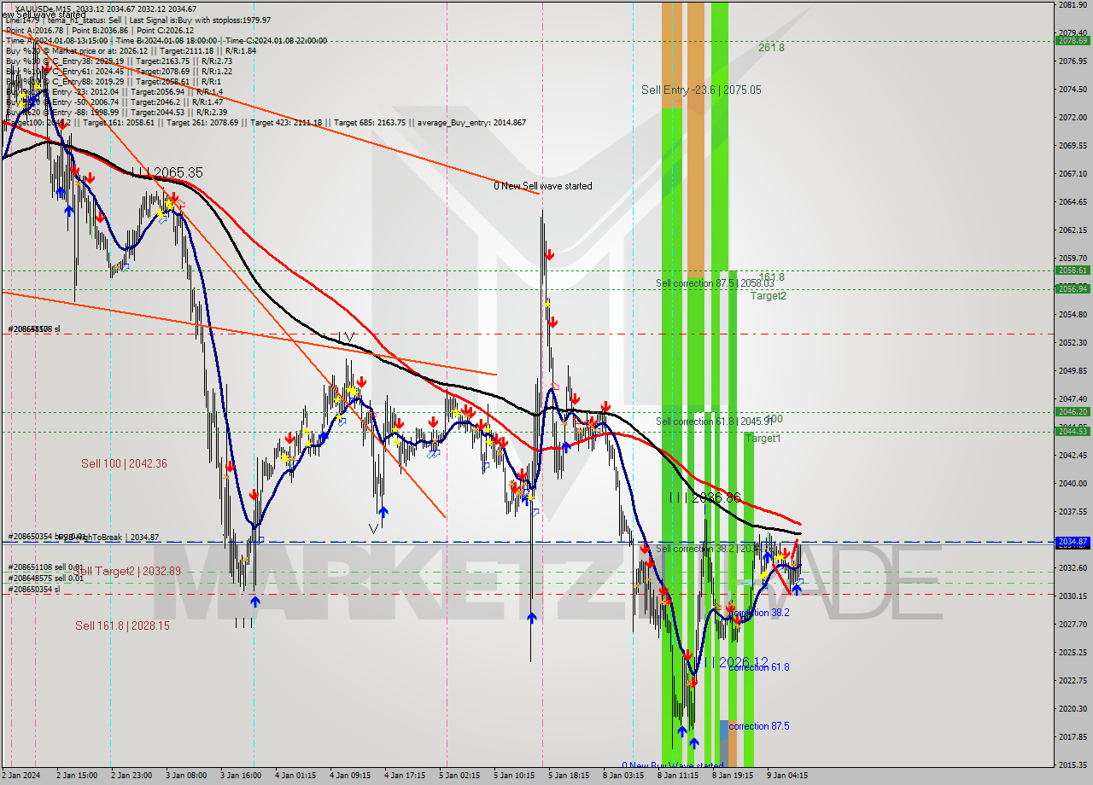Click the 2052.30 price axis value

(1072, 342)
